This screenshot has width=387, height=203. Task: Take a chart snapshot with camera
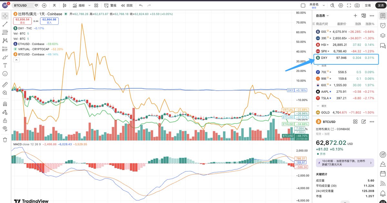point(357,5)
